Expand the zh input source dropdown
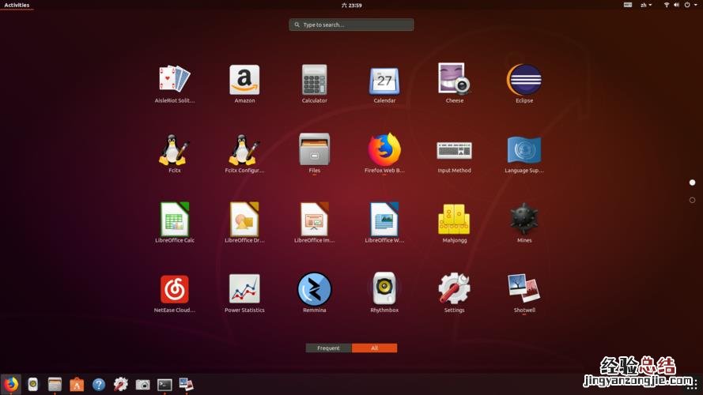Viewport: 703px width, 395px height. (646, 5)
